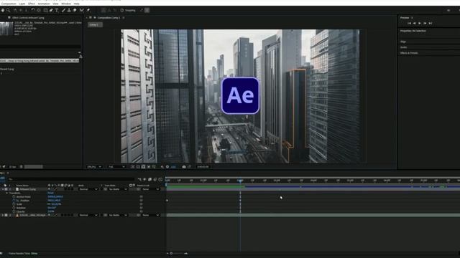The height and width of the screenshot is (258, 460).
Task: Select the Pen tool
Action: click(51, 10)
